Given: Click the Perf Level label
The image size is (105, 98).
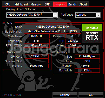Looking at the screenshot, I should coord(67,15).
